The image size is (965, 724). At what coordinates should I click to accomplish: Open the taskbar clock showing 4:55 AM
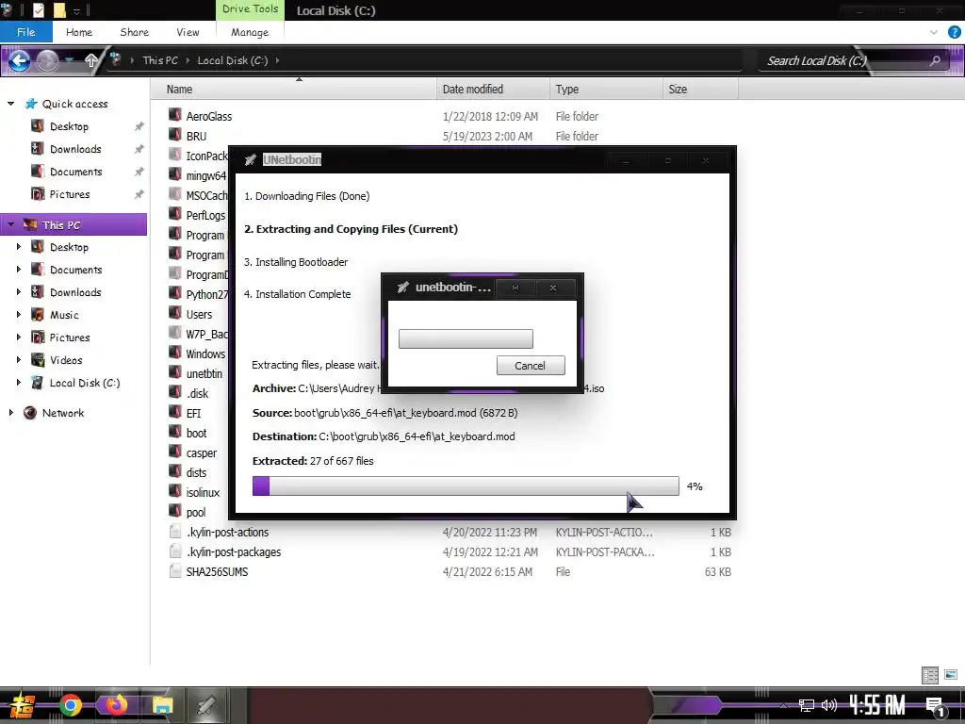click(x=876, y=705)
